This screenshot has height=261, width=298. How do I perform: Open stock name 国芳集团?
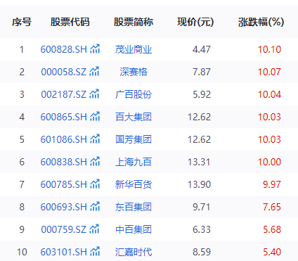[134, 139]
